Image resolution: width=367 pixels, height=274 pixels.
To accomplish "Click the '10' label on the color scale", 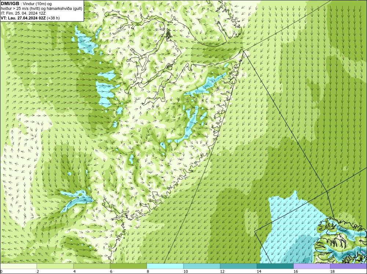I will click(x=185, y=271).
